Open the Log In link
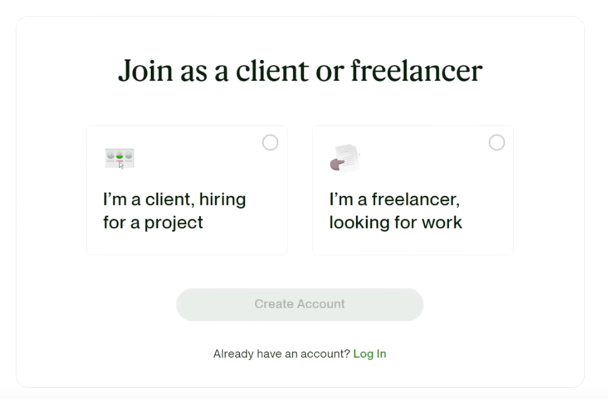 pyautogui.click(x=370, y=353)
